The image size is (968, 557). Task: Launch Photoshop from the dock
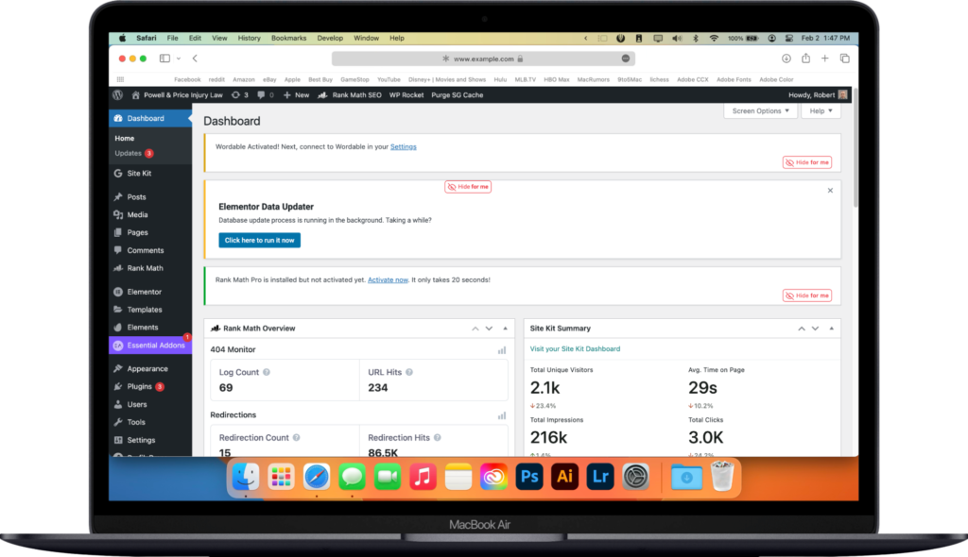pos(529,478)
